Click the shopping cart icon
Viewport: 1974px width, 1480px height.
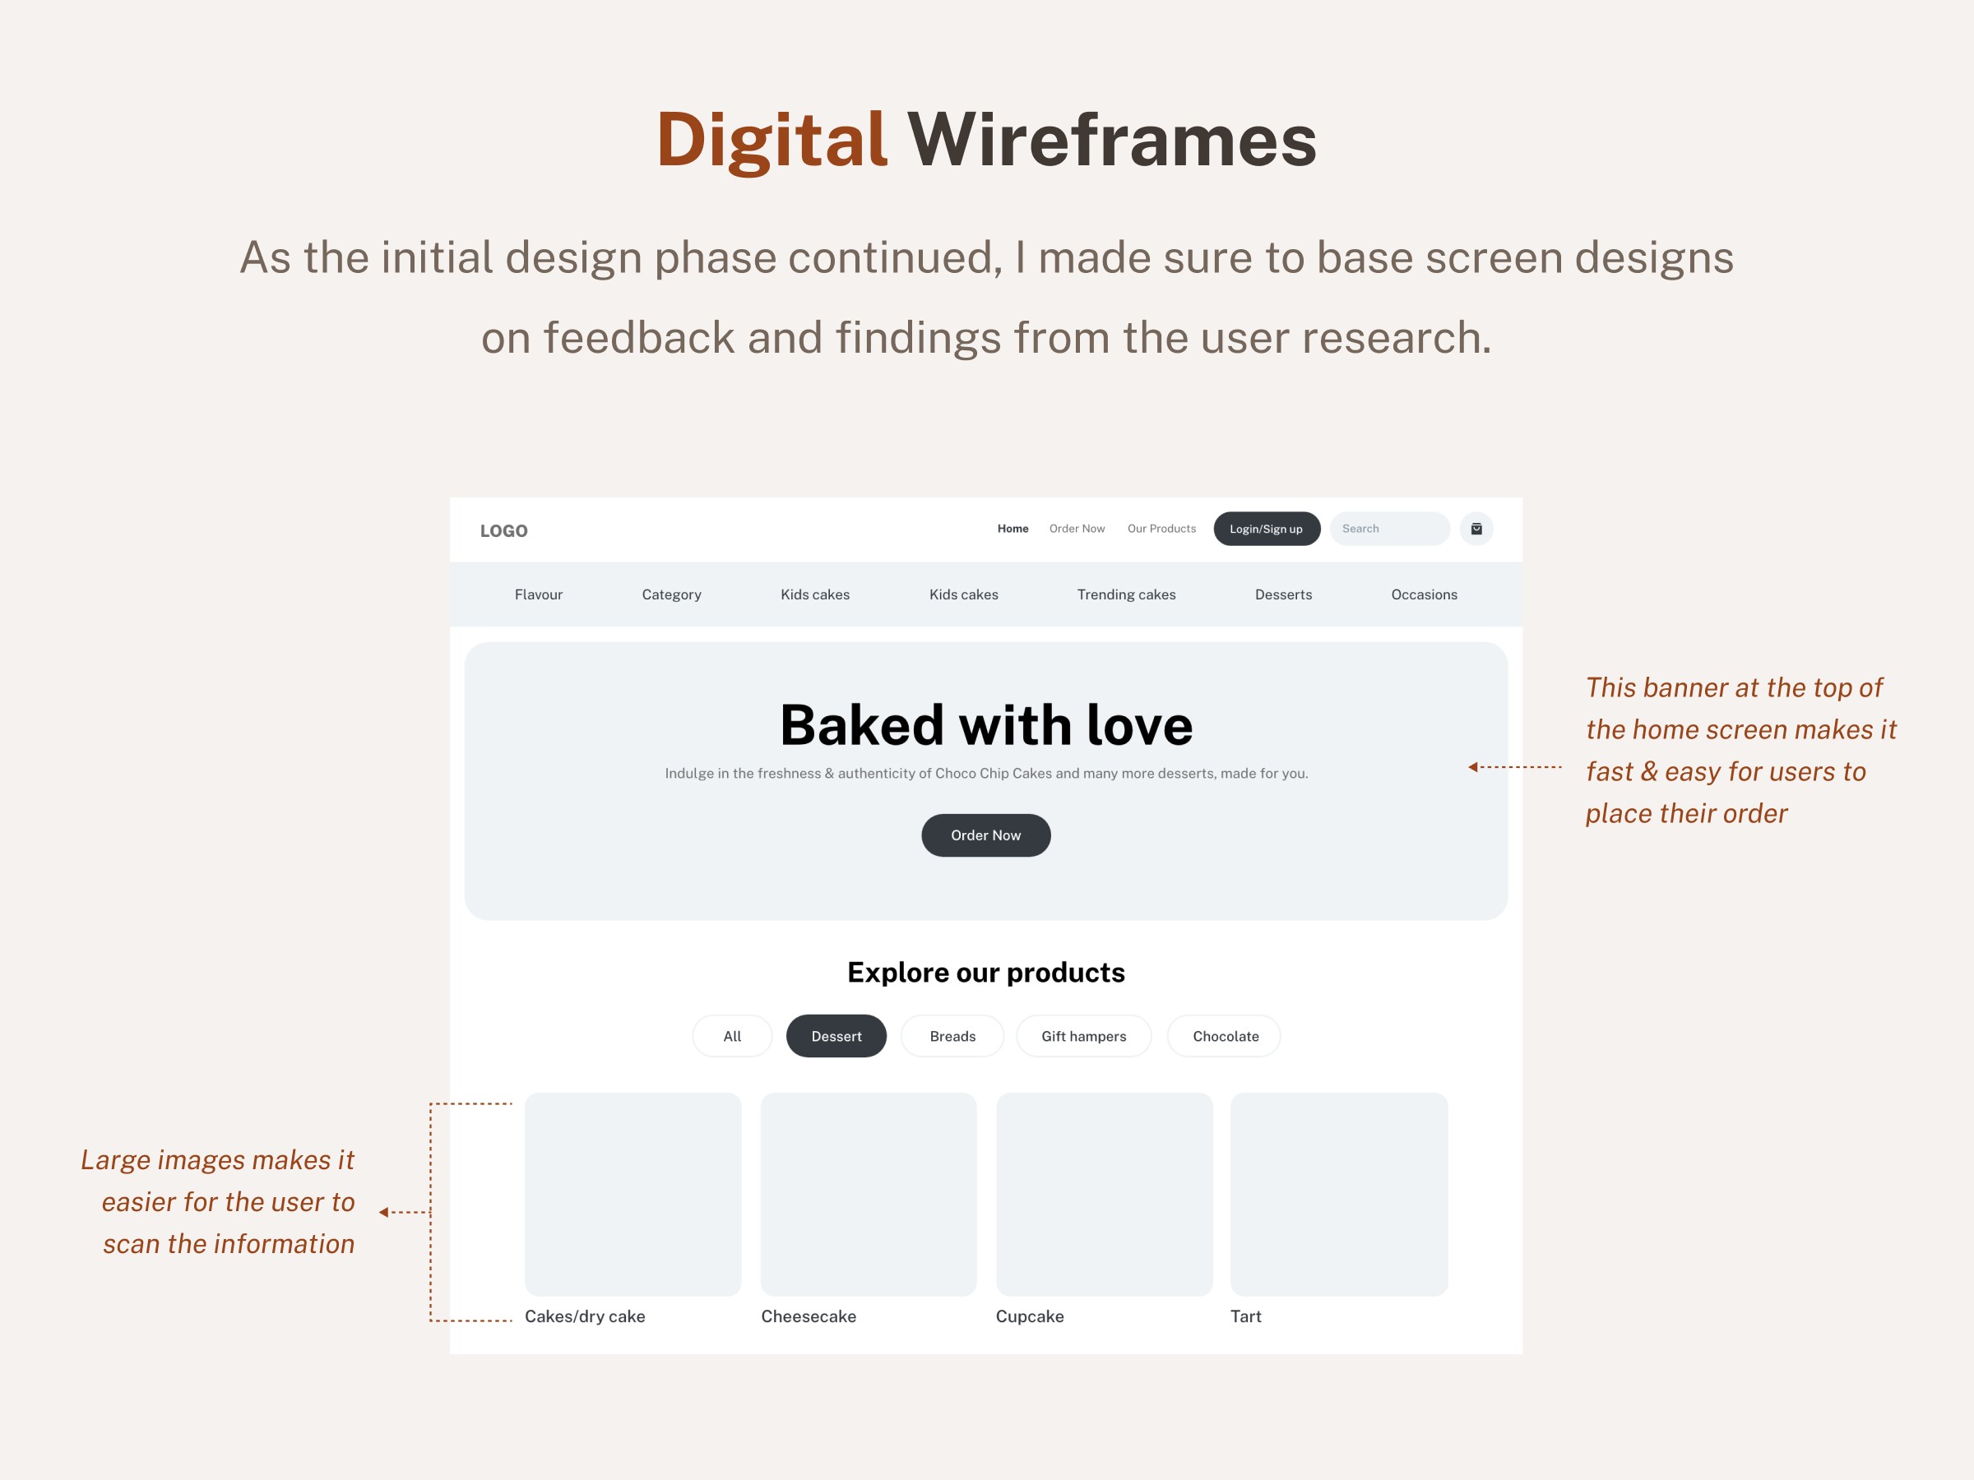1476,529
